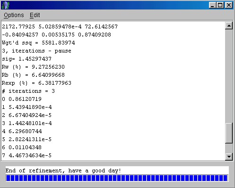
Task: Click parameter row '0 0.86120719'
Action: (x=22, y=99)
